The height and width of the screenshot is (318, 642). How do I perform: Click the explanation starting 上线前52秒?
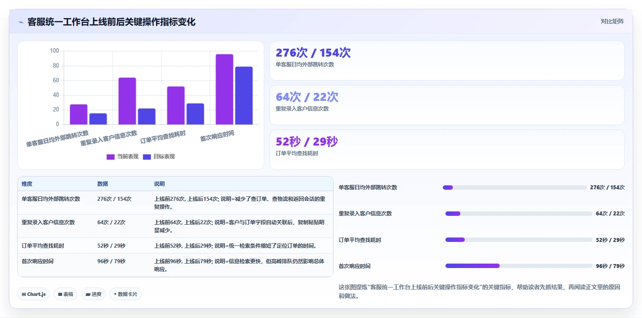coord(235,246)
